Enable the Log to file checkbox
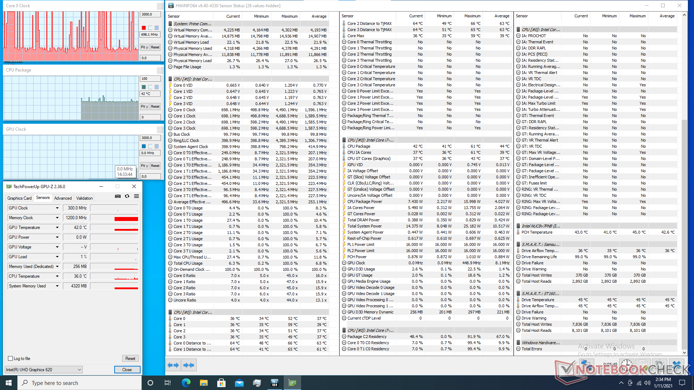 coord(10,359)
